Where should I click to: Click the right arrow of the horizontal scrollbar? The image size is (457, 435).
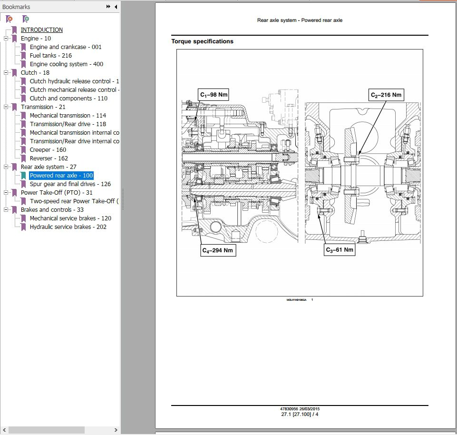point(116,430)
